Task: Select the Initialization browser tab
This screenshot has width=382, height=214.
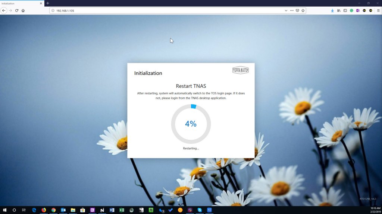Action: [x=22, y=3]
